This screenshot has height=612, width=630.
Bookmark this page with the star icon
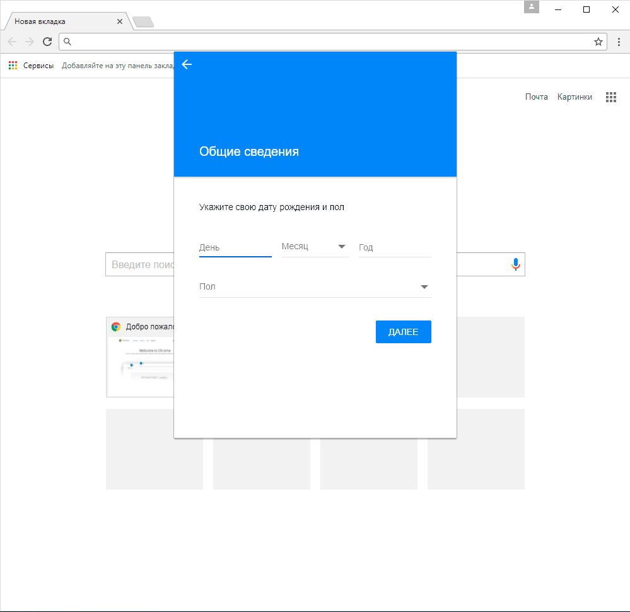point(598,42)
